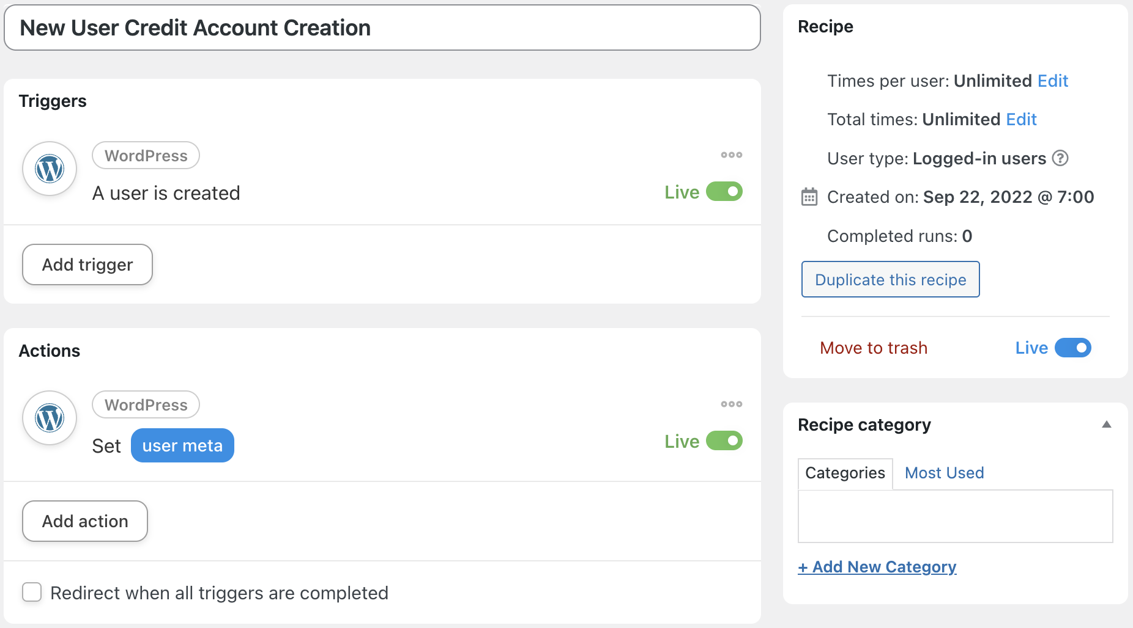The image size is (1133, 628).
Task: Toggle the blue recipe Live switch
Action: 1073,348
